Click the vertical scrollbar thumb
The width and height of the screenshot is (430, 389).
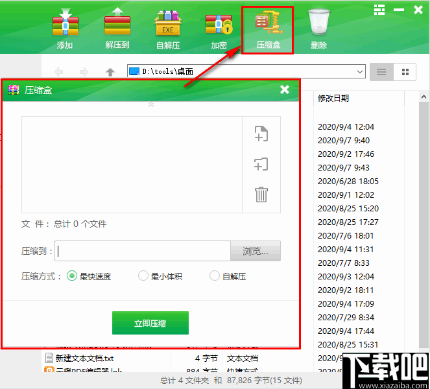pos(424,225)
